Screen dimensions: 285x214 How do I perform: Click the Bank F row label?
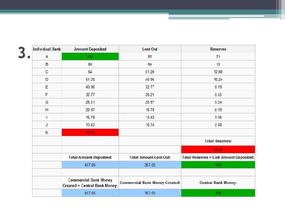coord(47,95)
